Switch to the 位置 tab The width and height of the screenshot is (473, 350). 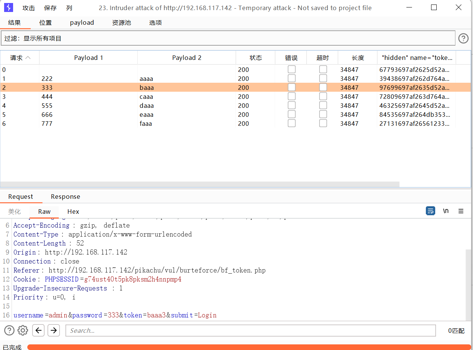click(x=46, y=22)
